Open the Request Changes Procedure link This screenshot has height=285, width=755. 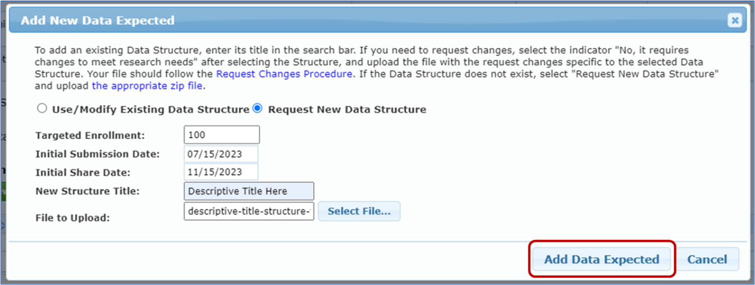(x=284, y=74)
